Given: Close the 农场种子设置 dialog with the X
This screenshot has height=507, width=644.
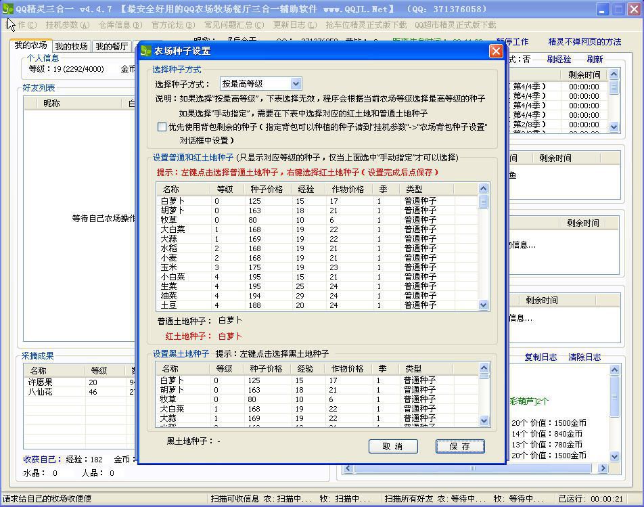Looking at the screenshot, I should (x=496, y=51).
